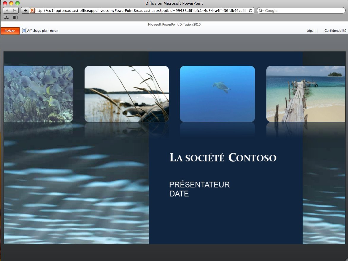The image size is (348, 261).
Task: Click the sea turtle photo on slide
Action: click(217, 94)
